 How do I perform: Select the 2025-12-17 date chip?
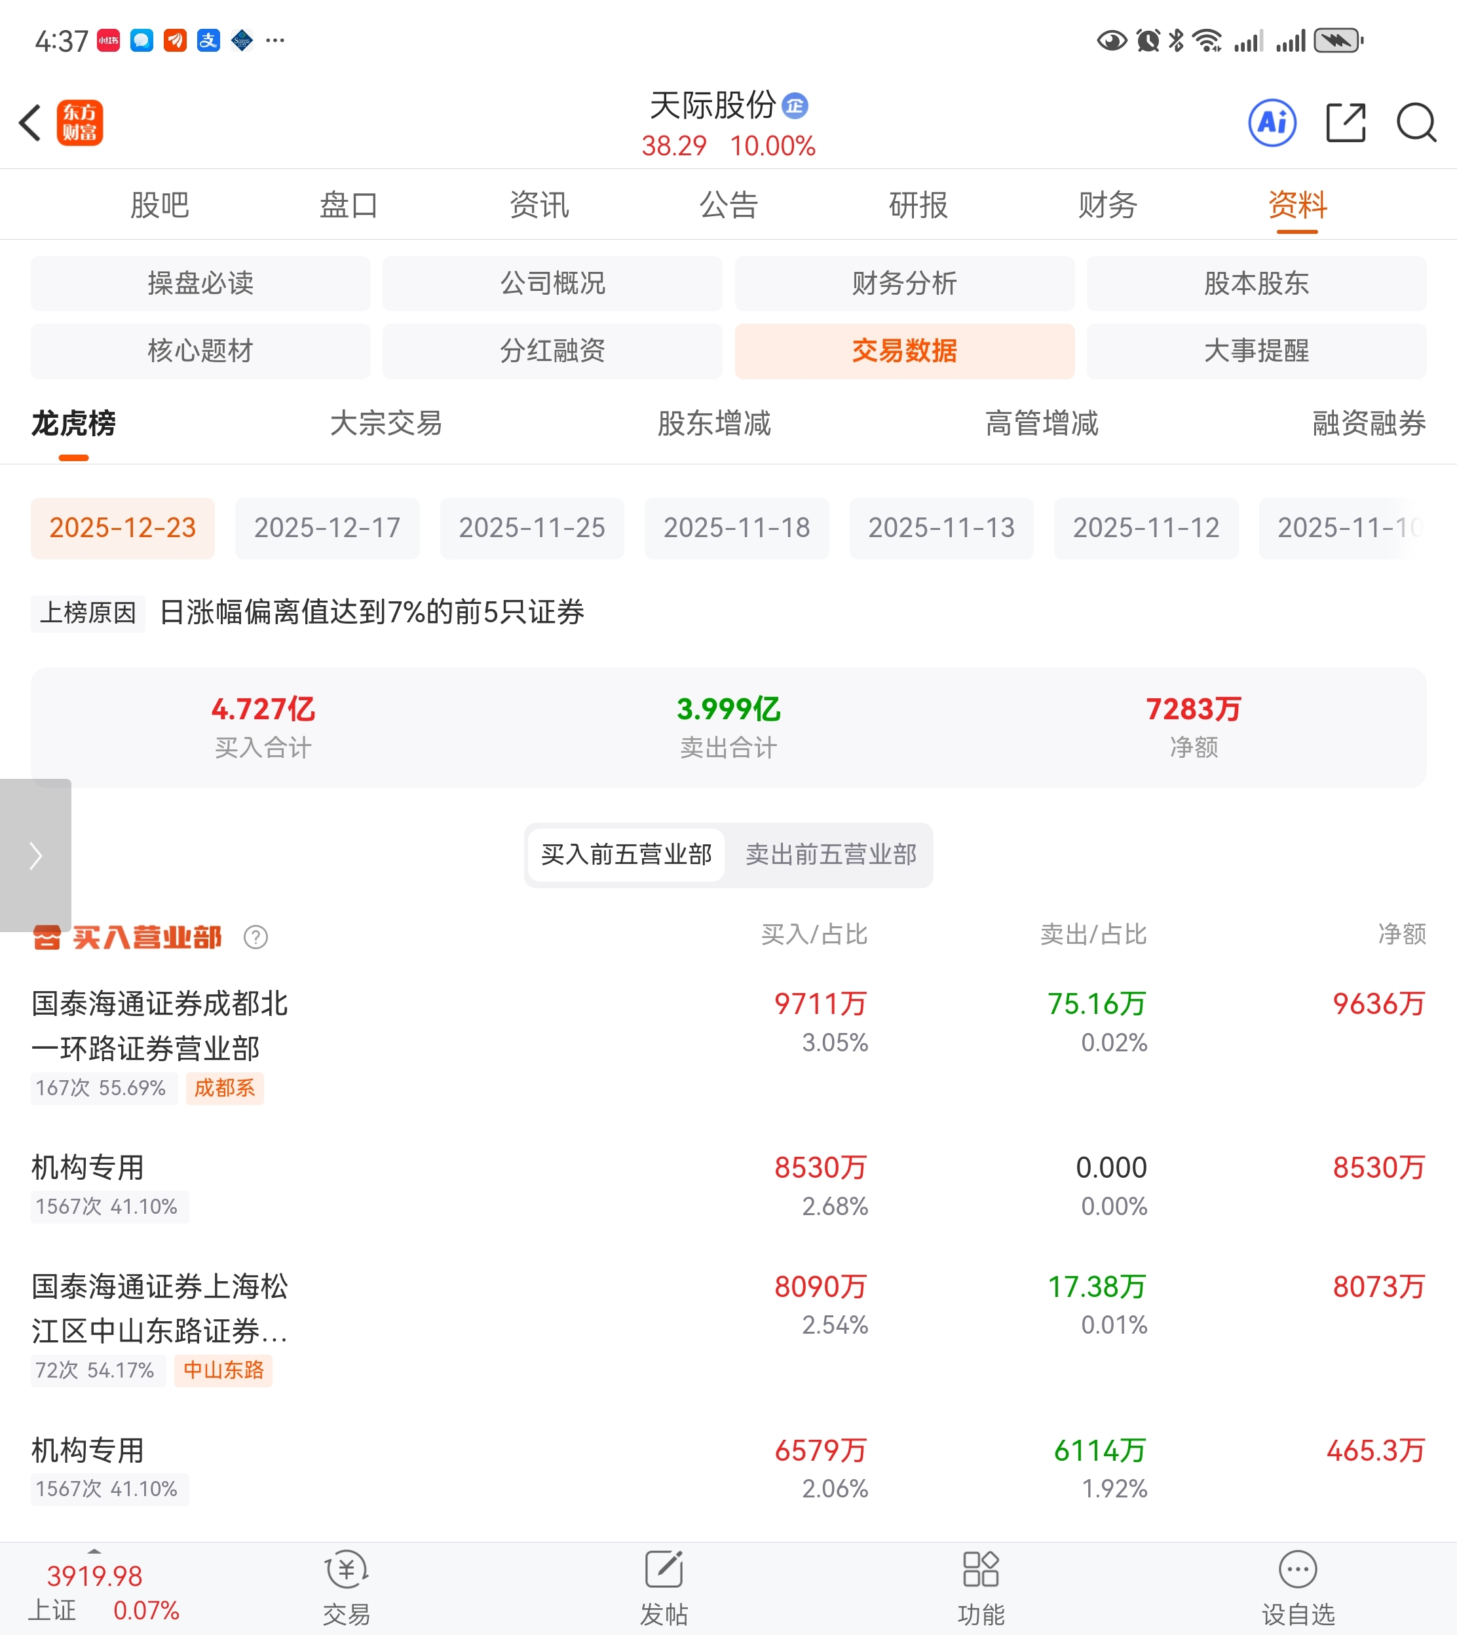[x=327, y=528]
